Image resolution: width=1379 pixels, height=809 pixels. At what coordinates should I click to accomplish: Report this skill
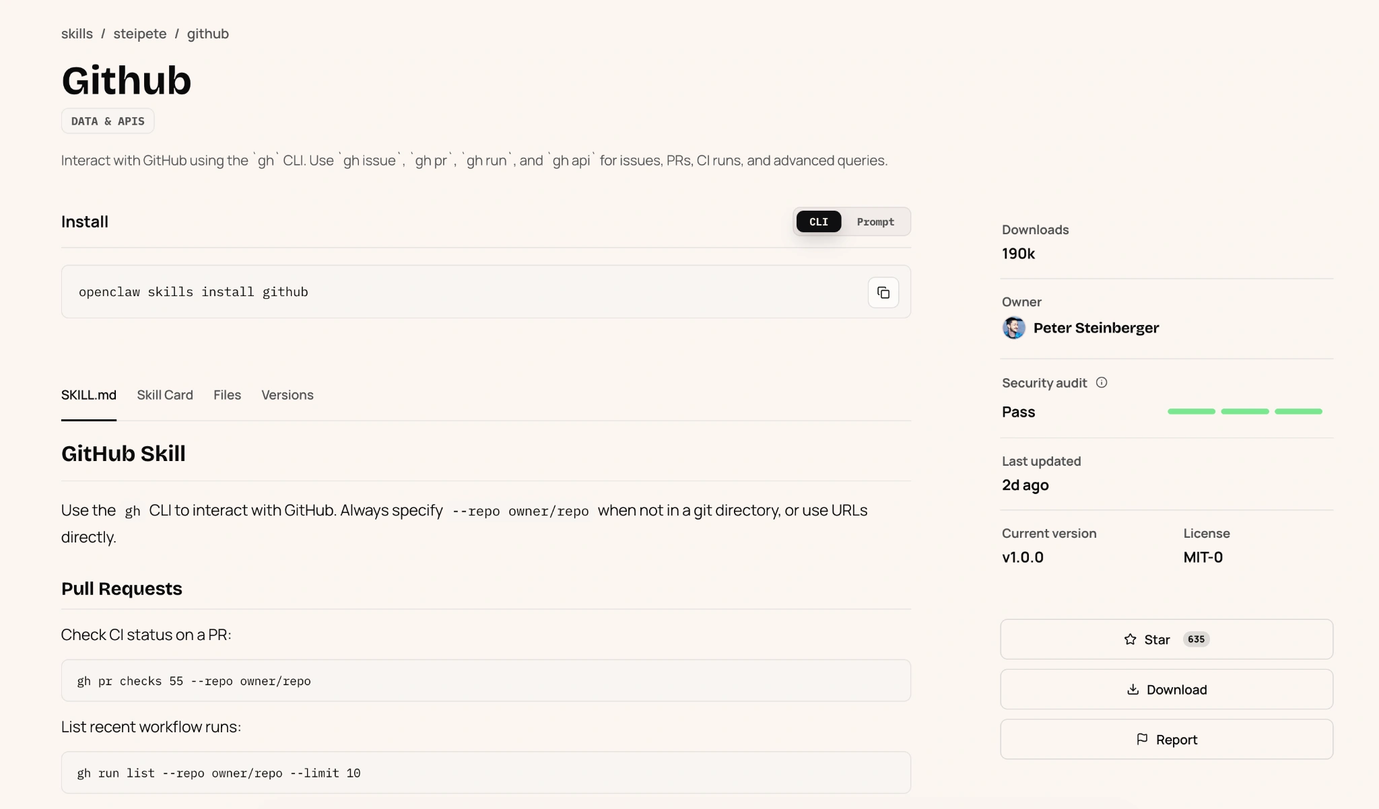point(1166,739)
